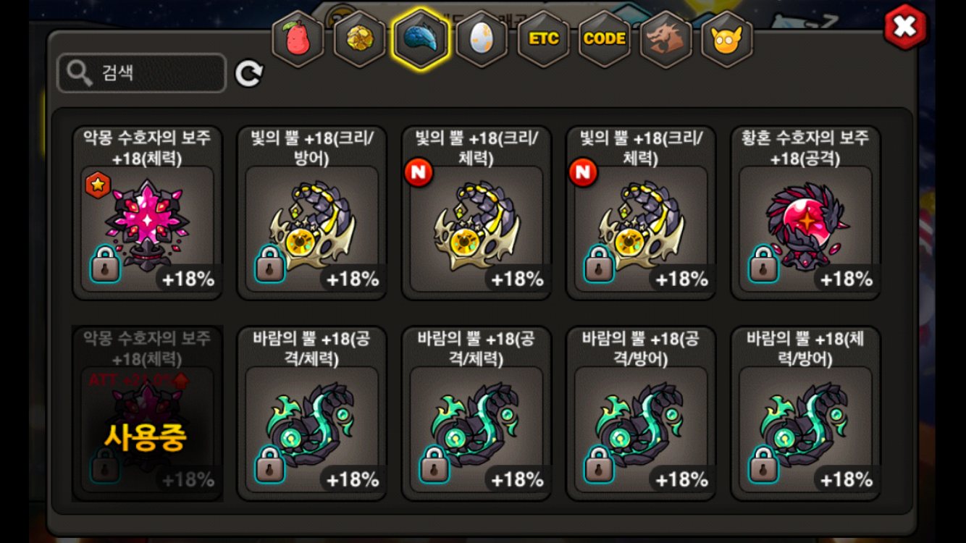Image resolution: width=966 pixels, height=543 pixels.
Task: Select the starred 악몽 수호자의 보주 item
Action: 148,212
